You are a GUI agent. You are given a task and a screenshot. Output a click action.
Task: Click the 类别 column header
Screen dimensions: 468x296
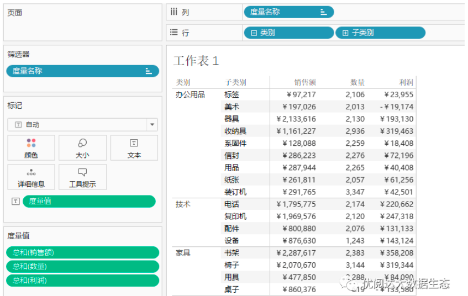pyautogui.click(x=183, y=82)
